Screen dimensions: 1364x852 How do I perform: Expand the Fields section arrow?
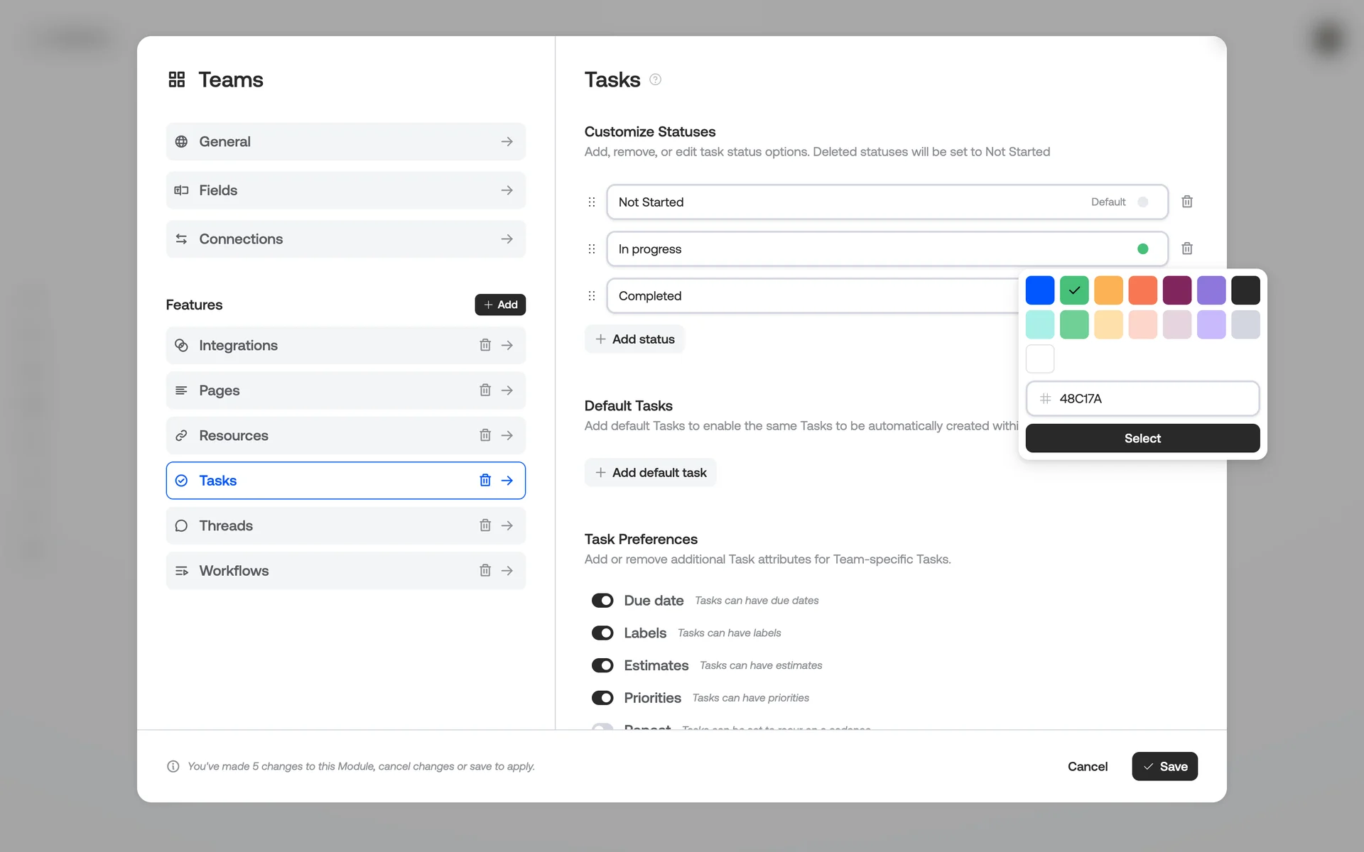[507, 190]
